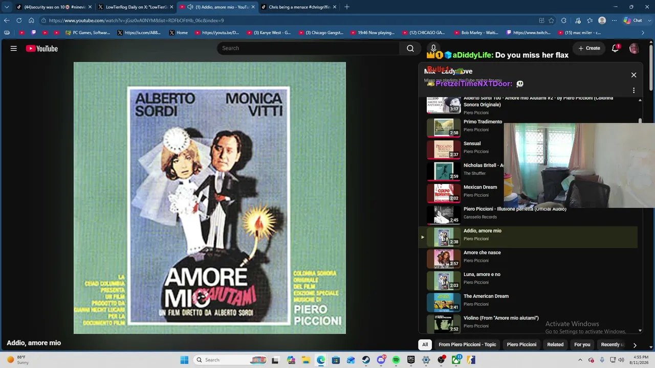
Task: Open the Twitch bookmark link
Action: [529, 33]
